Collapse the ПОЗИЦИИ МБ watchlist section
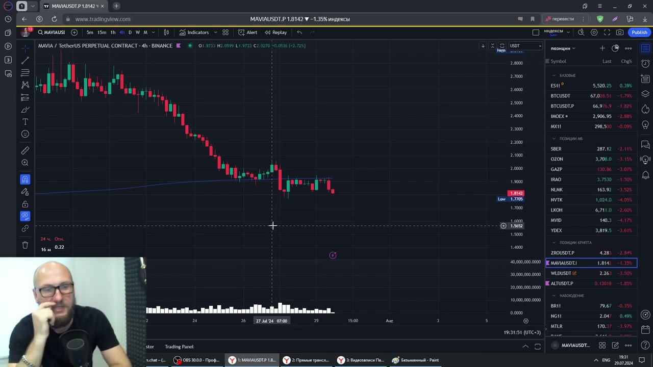Screen dimensions: 653x367 [x=554, y=139]
